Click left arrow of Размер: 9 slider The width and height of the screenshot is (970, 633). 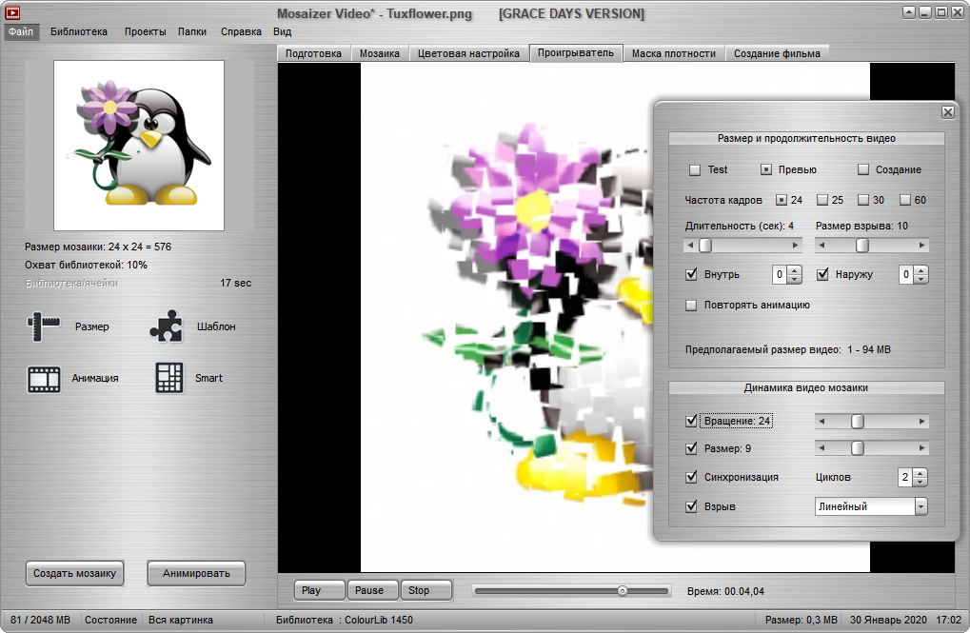822,448
